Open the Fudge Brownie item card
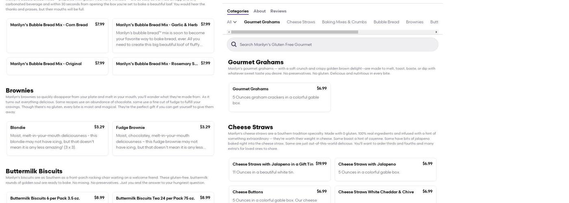 [163, 138]
